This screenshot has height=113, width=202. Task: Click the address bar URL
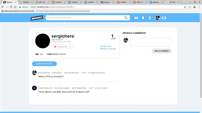53,7
